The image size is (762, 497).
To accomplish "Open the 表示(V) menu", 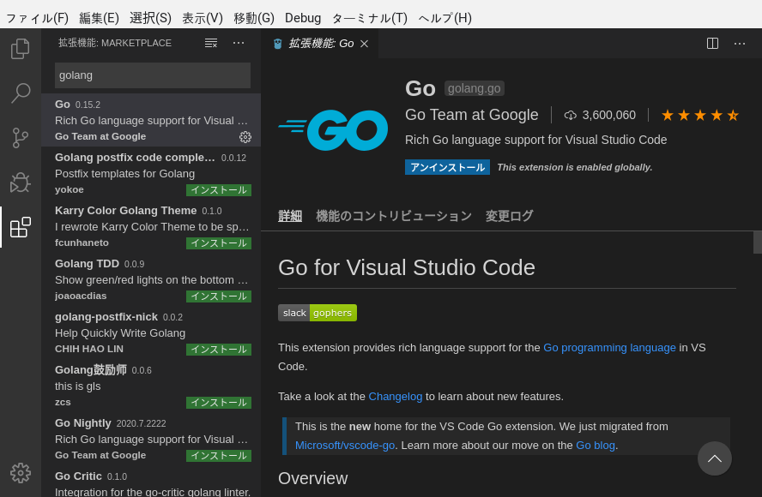I will 203,18.
